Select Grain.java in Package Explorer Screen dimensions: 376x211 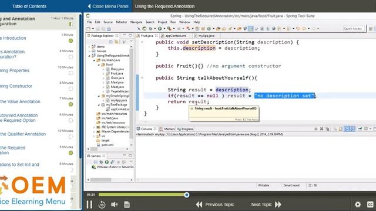click(117, 78)
